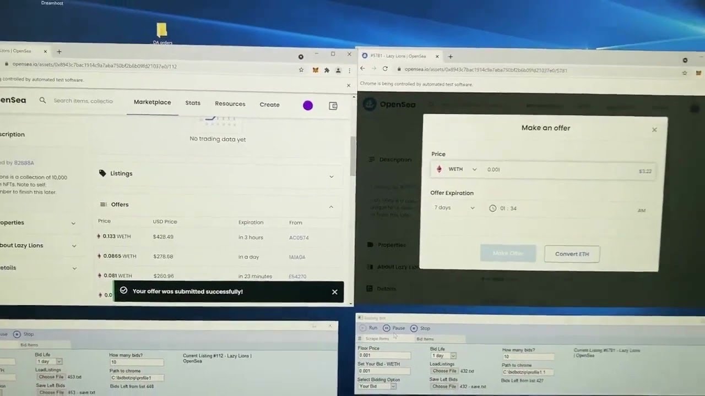Open the 7 days expiration dropdown

pos(454,208)
